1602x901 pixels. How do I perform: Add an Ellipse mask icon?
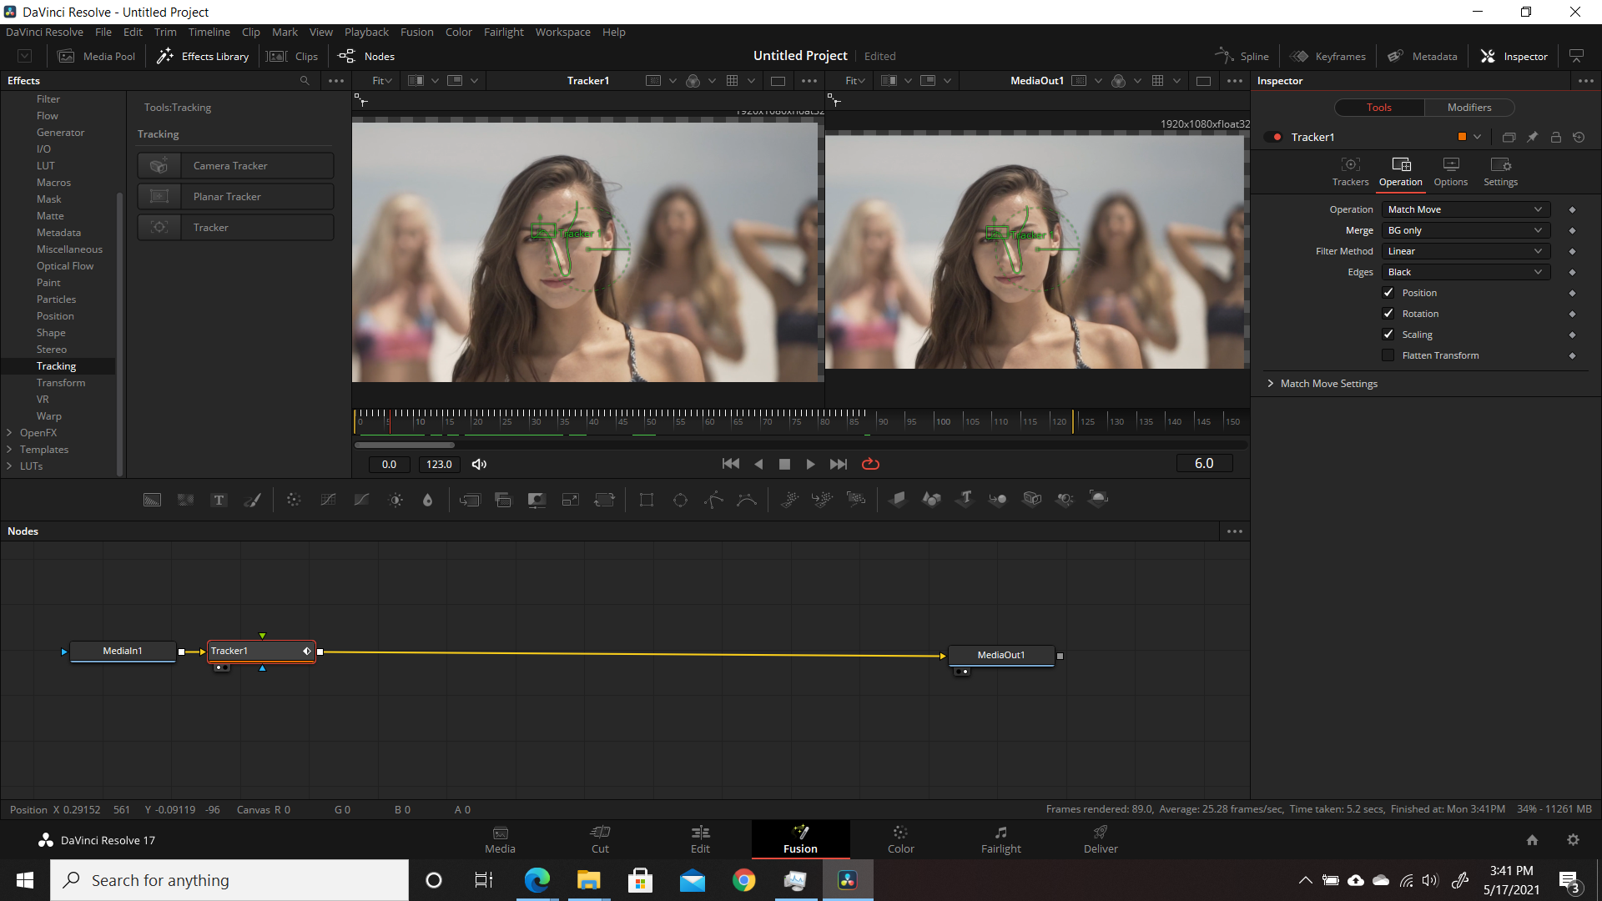point(680,500)
